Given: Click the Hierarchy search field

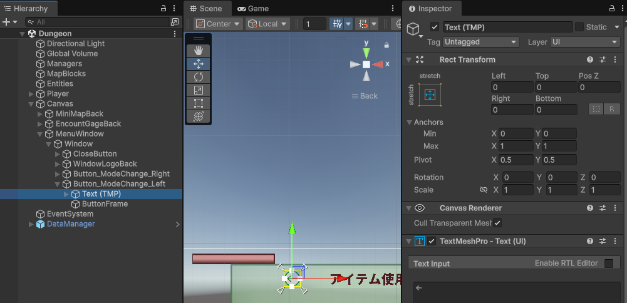Looking at the screenshot, I should coord(100,22).
